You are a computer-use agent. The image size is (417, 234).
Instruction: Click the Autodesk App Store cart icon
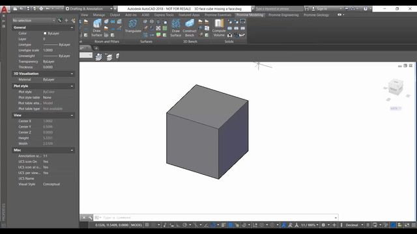[x=347, y=8]
